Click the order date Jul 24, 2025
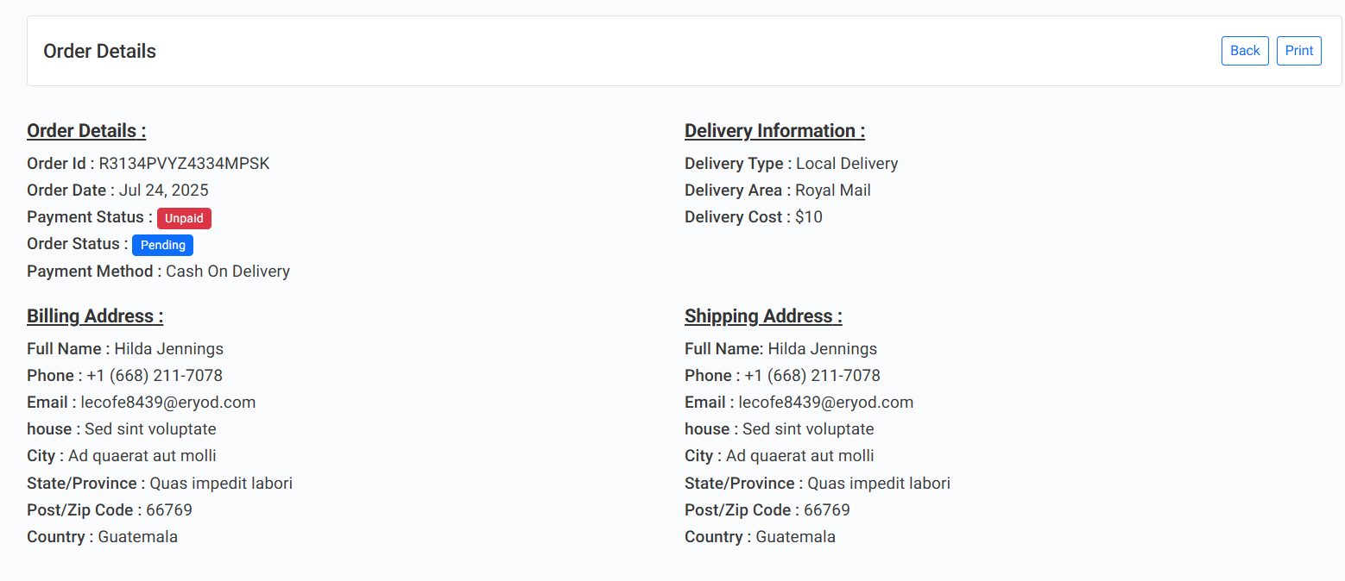 point(163,191)
